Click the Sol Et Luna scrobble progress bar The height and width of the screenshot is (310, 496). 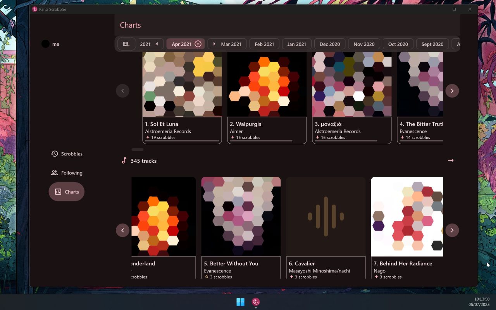click(182, 141)
